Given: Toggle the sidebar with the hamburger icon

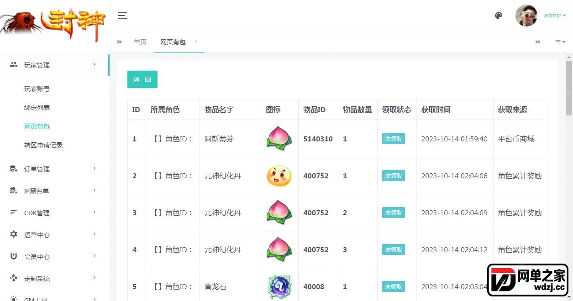Looking at the screenshot, I should click(122, 16).
